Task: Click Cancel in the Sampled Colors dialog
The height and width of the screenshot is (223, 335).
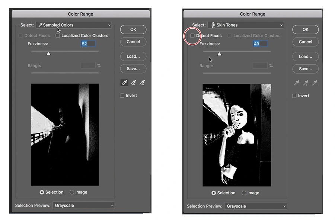Action: (x=133, y=42)
